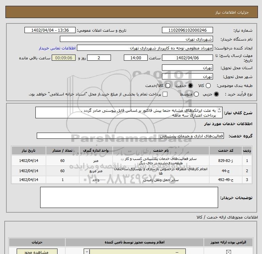Click the delivery province field
The width and height of the screenshot is (262, 254).
187,68
